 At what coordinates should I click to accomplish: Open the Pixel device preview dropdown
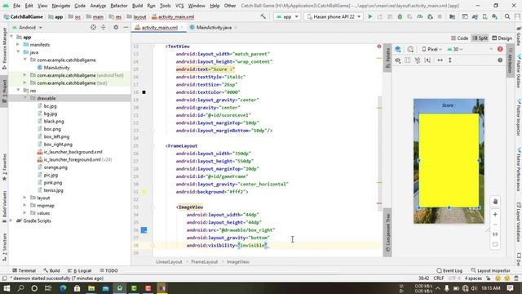click(x=431, y=49)
